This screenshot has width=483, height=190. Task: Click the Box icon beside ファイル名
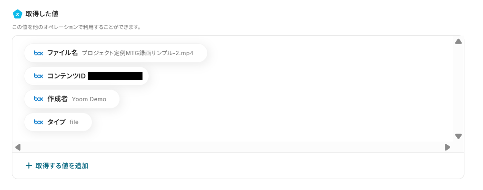(x=39, y=53)
